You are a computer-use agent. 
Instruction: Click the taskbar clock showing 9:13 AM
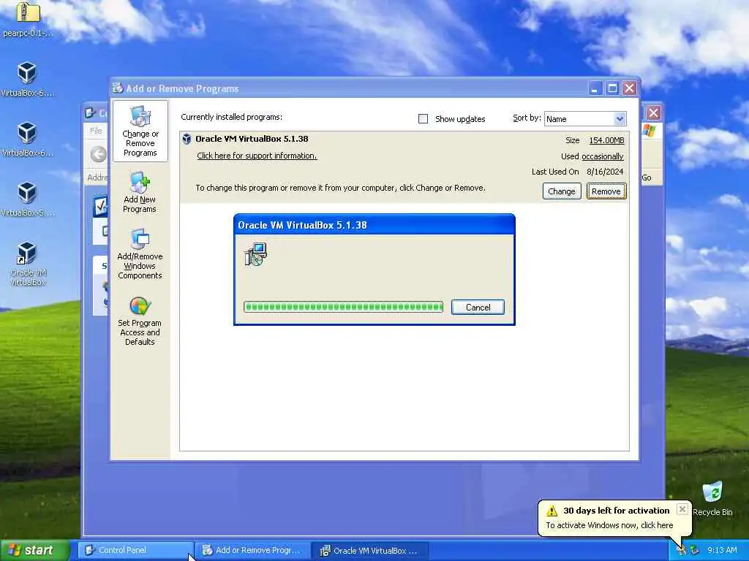click(x=722, y=550)
